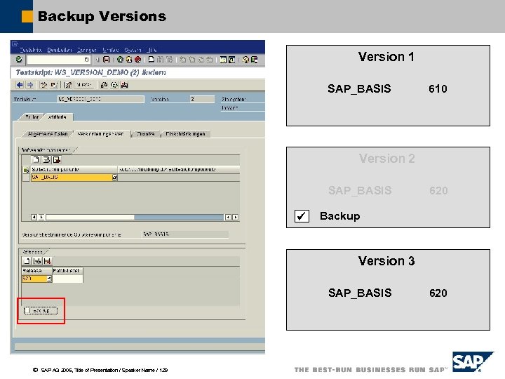Click the delete-row icon above Softwarekomponente table
Viewport: 505px width, 379px height.
tap(57, 159)
